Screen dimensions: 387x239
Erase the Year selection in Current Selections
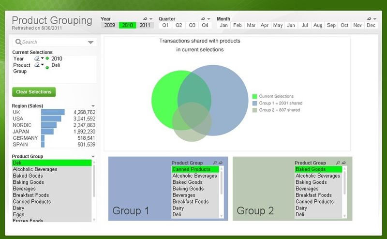pyautogui.click(x=37, y=58)
